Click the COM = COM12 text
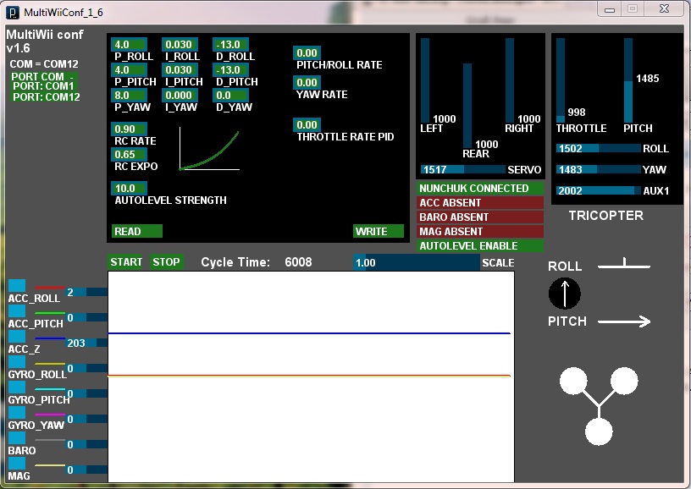The height and width of the screenshot is (489, 691). (x=44, y=63)
